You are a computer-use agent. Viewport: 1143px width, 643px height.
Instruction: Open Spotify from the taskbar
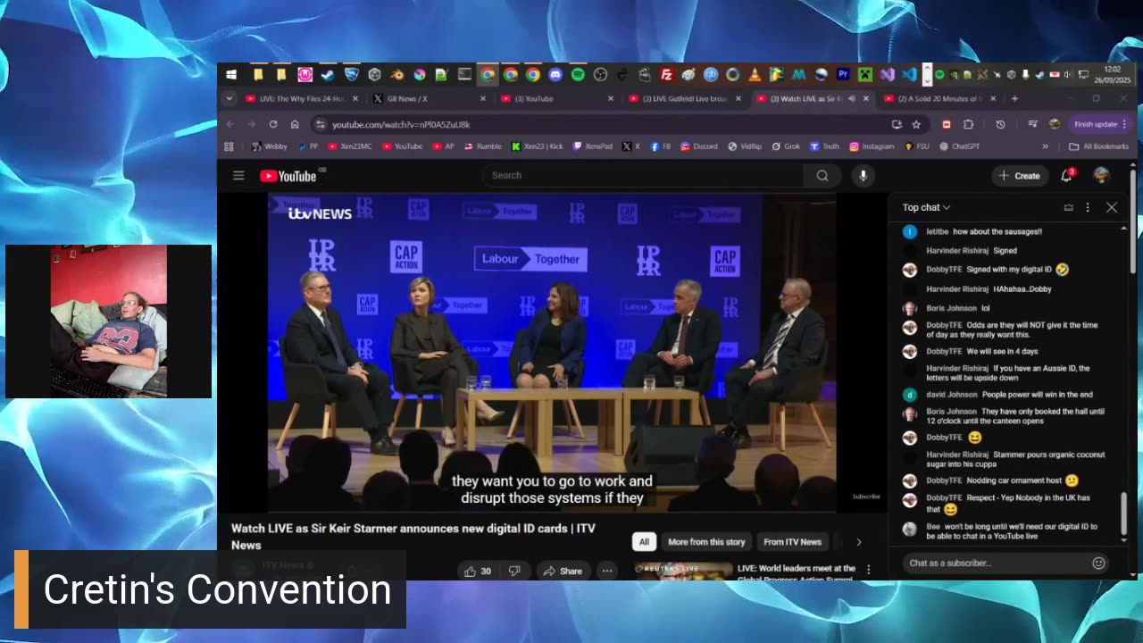pos(578,74)
